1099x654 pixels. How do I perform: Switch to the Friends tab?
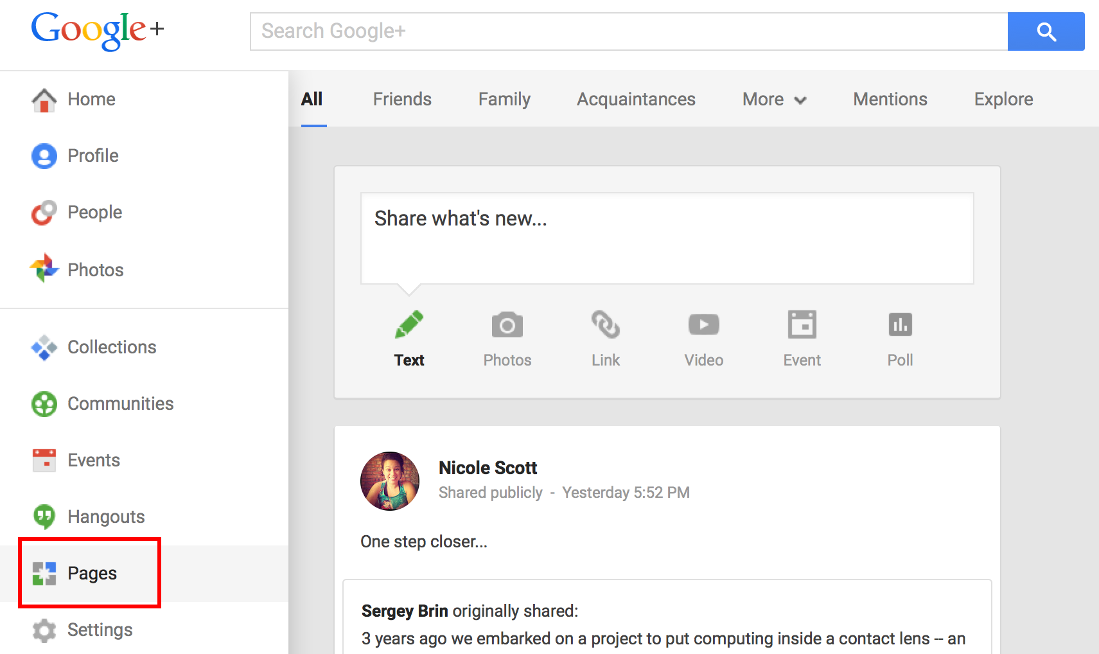[x=402, y=100]
